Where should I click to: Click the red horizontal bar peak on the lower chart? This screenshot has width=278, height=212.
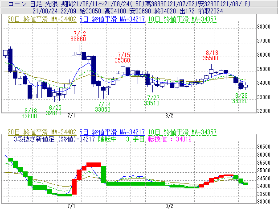pos(94,165)
